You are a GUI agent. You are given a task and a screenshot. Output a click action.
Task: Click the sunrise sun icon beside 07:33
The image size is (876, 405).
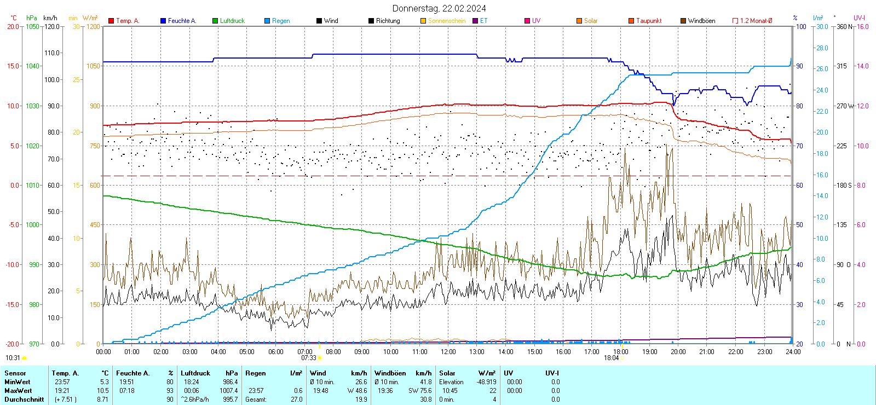[320, 358]
